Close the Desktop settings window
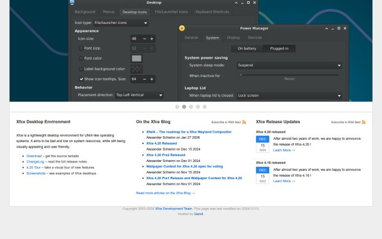 (254, 2)
